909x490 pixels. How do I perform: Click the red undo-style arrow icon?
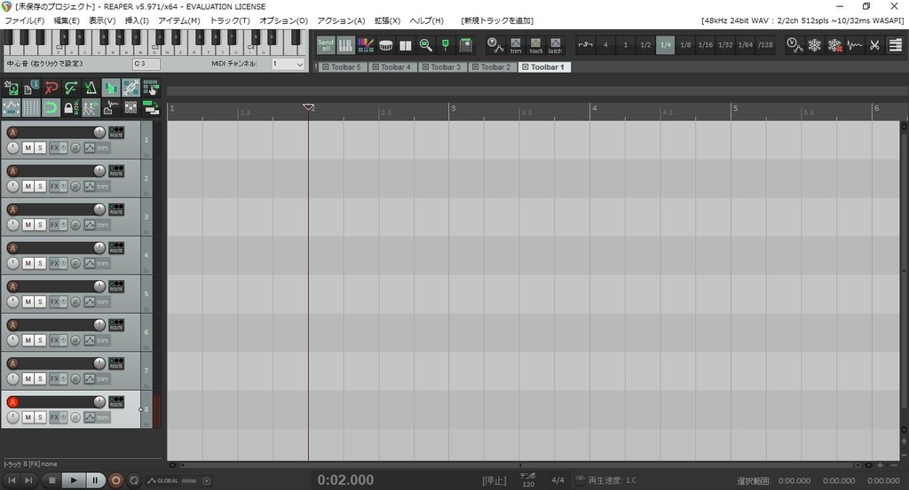click(51, 88)
